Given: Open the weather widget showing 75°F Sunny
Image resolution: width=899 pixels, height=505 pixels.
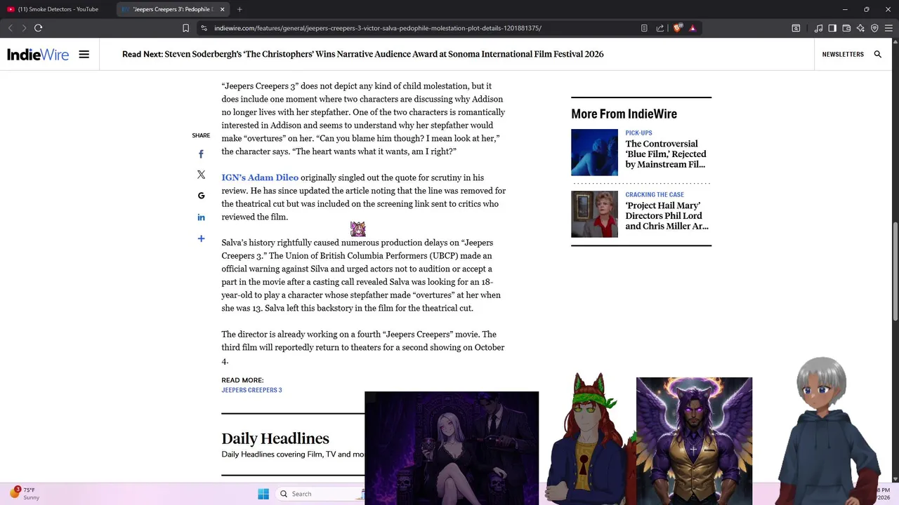Looking at the screenshot, I should (25, 493).
